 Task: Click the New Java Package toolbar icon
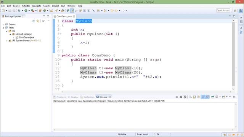pos(40,11)
